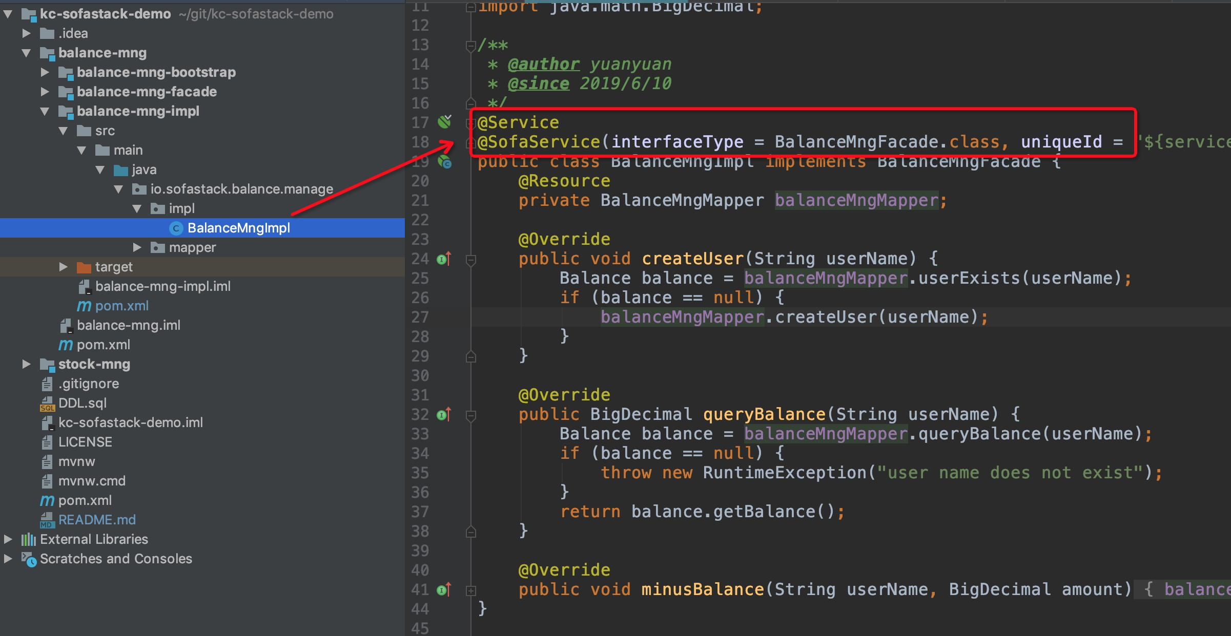Click the "user name does not exist" string
Screen dimensions: 1231x636
1010,473
